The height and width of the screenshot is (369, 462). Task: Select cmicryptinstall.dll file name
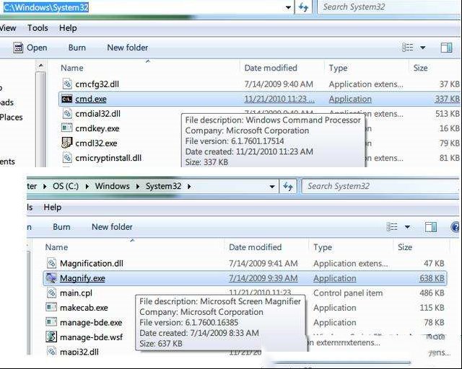coord(108,158)
